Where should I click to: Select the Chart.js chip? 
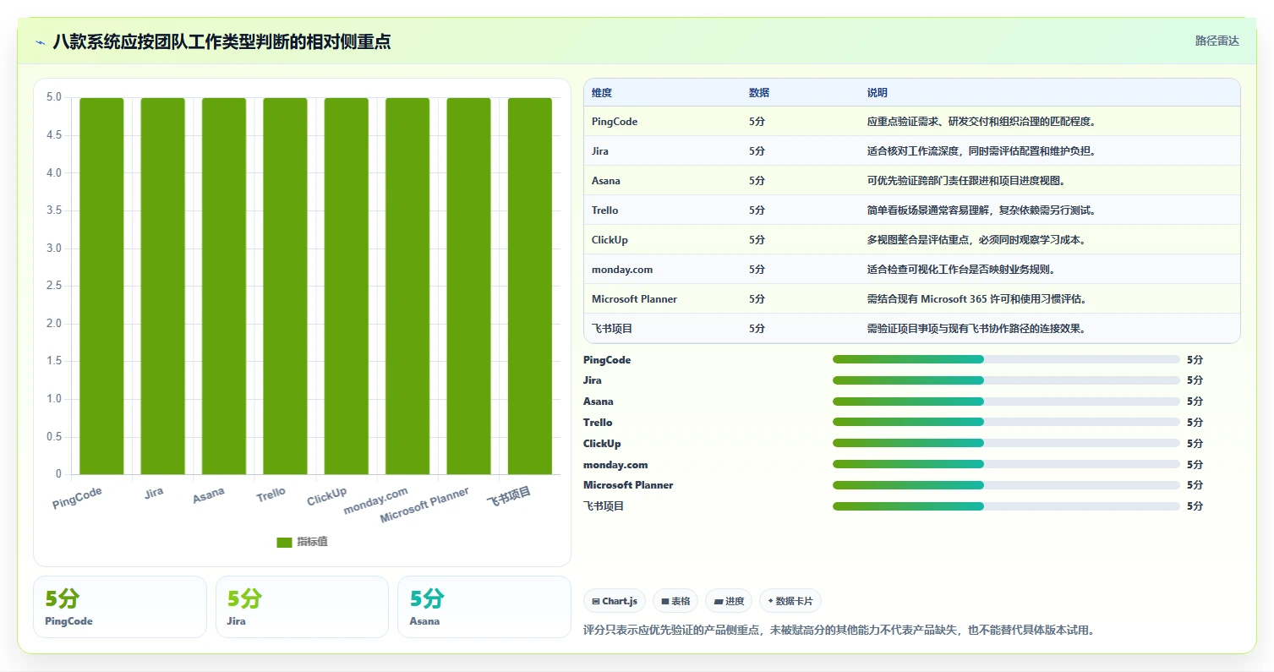[x=615, y=601]
